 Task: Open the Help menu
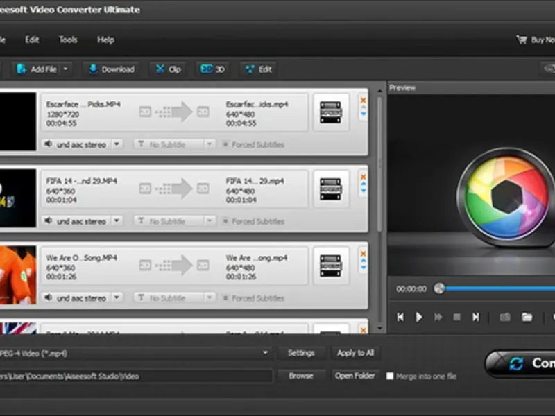(x=105, y=40)
